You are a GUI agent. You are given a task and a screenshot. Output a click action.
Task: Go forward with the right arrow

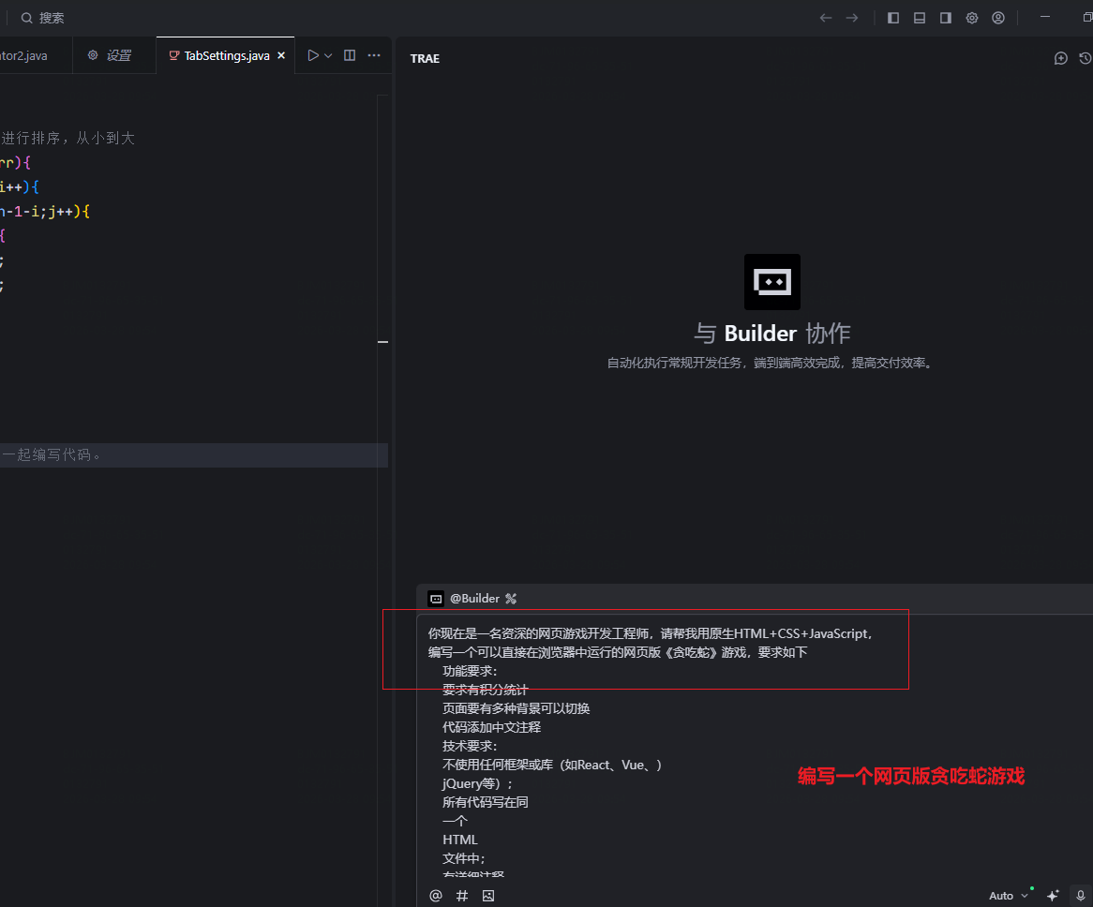click(x=852, y=18)
